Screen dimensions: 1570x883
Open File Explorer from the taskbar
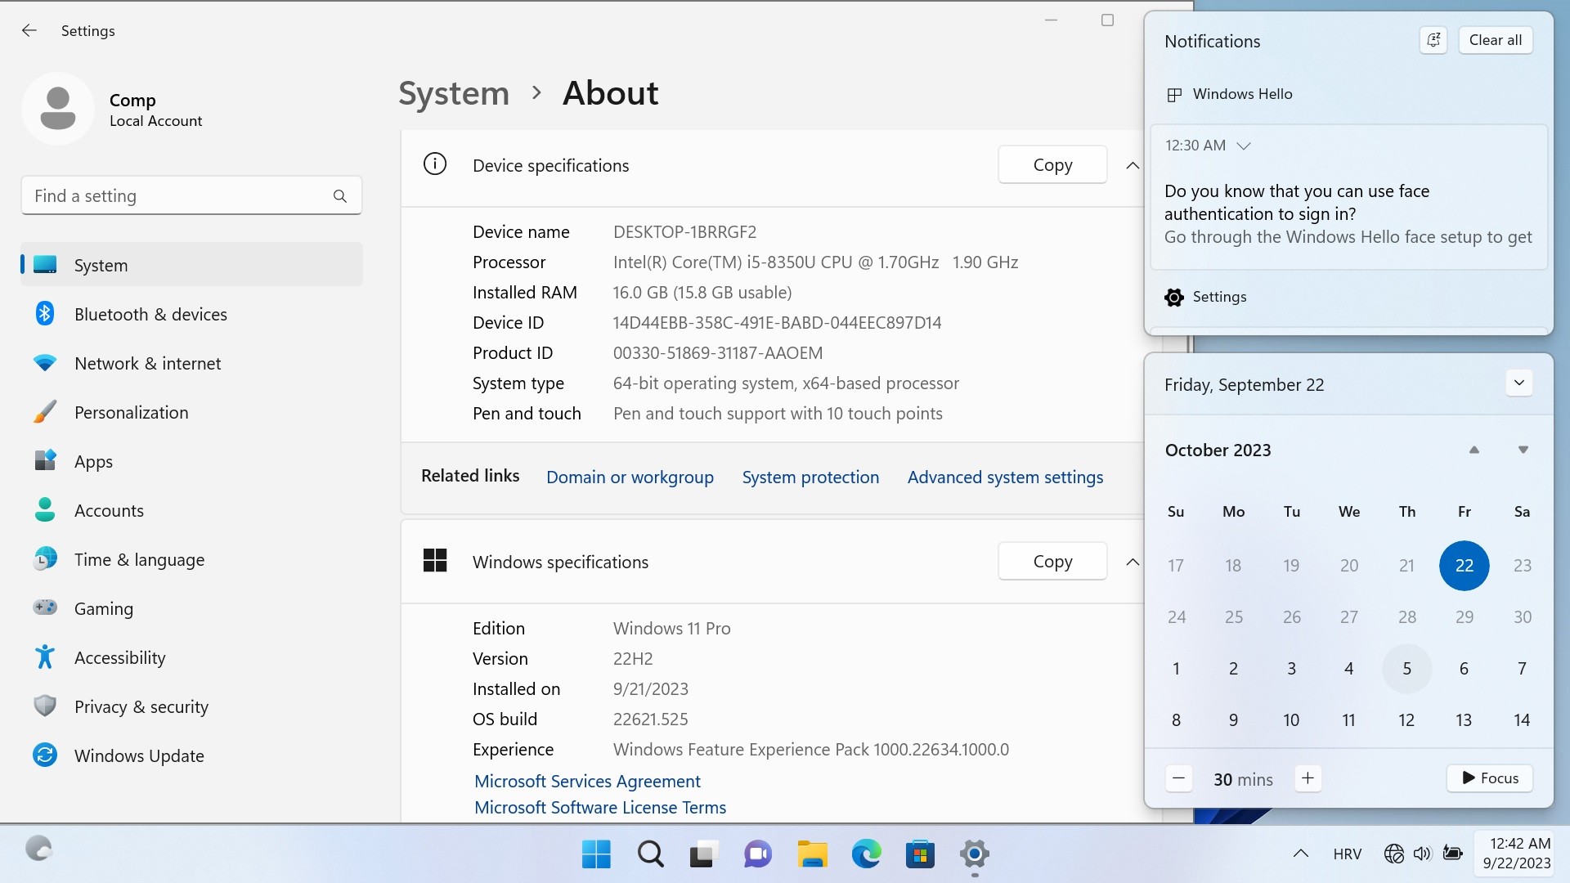[812, 854]
